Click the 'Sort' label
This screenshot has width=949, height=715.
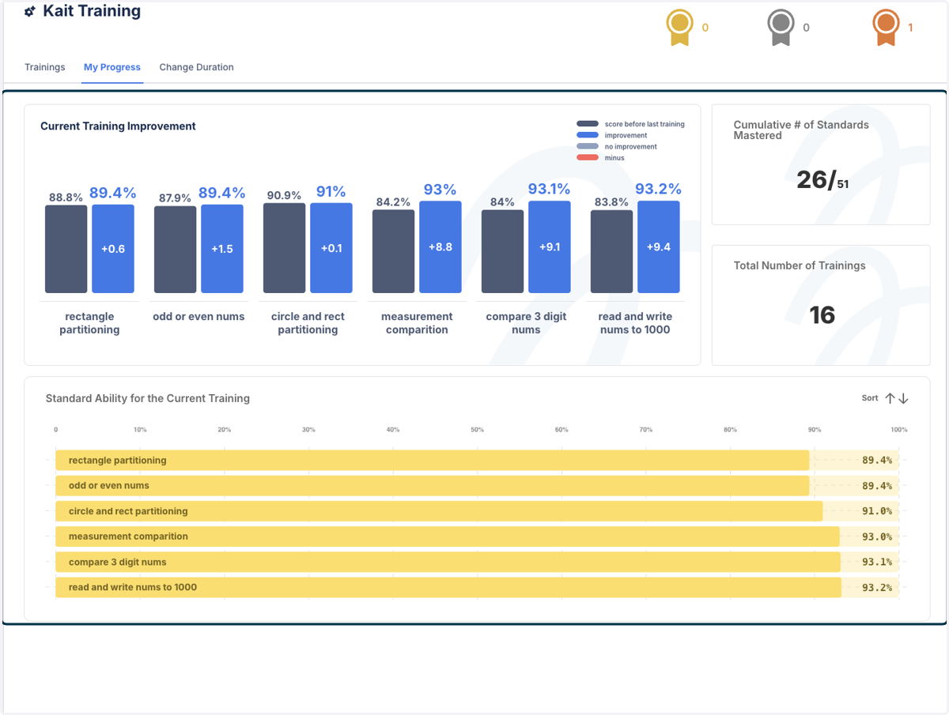(x=870, y=398)
